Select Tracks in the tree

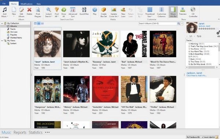[13, 29]
